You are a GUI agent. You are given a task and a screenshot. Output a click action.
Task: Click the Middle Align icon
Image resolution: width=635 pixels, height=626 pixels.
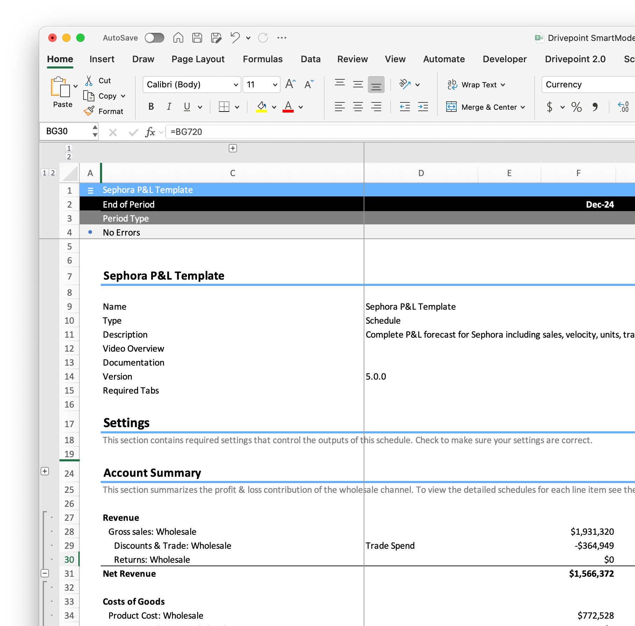358,84
